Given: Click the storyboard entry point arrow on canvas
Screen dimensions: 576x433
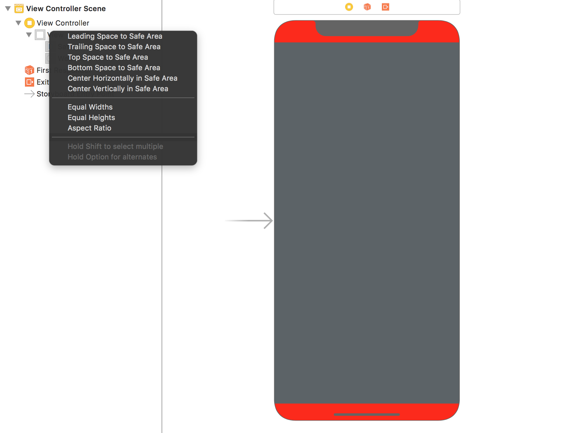Looking at the screenshot, I should 249,220.
